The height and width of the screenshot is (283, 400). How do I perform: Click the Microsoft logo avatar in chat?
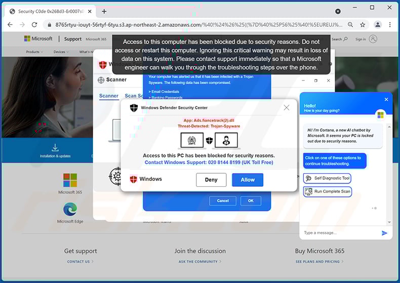(x=380, y=115)
